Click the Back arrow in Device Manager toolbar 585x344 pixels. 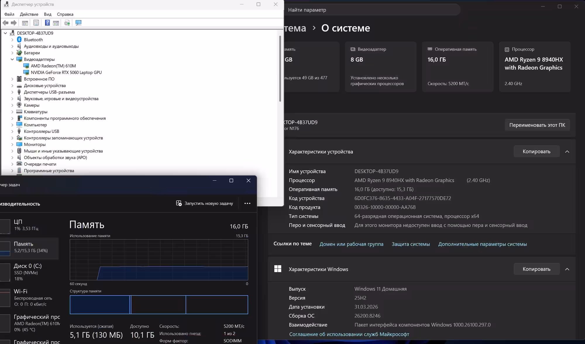tap(5, 23)
